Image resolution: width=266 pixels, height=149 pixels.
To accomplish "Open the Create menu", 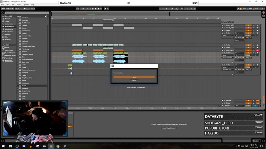I will tap(13, 5).
